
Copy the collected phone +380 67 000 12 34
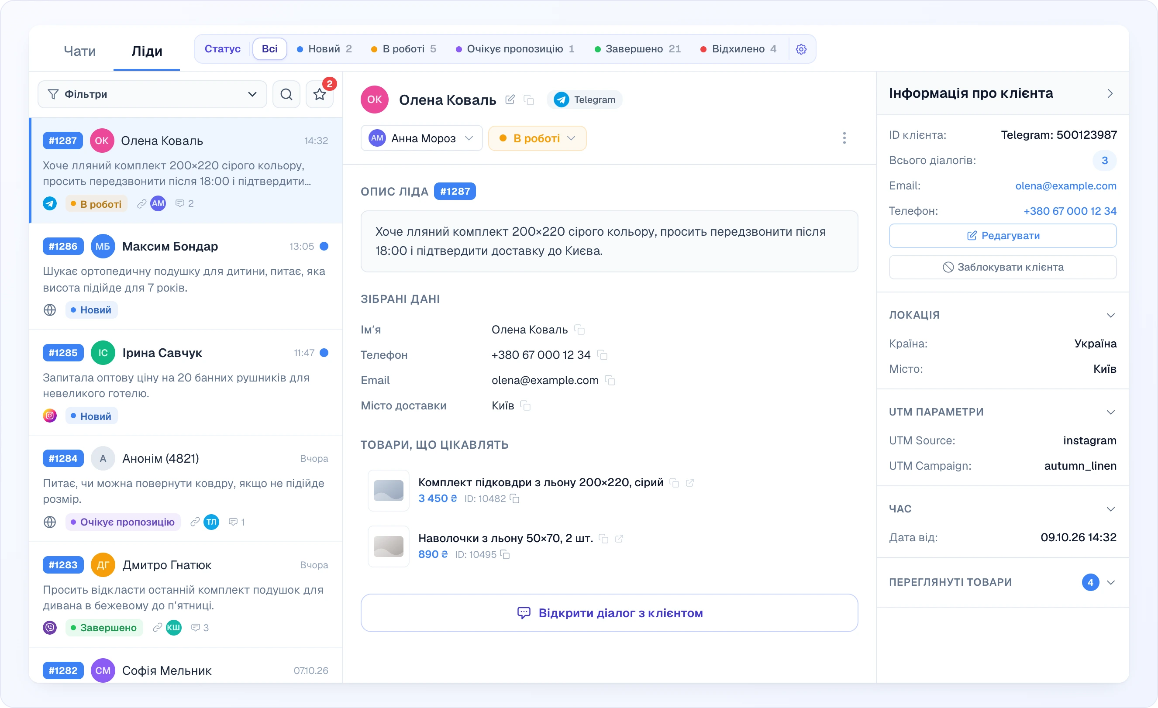coord(602,355)
